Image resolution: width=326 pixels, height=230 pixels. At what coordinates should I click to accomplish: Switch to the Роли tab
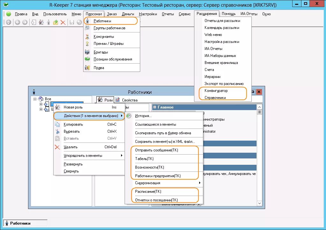click(x=105, y=100)
